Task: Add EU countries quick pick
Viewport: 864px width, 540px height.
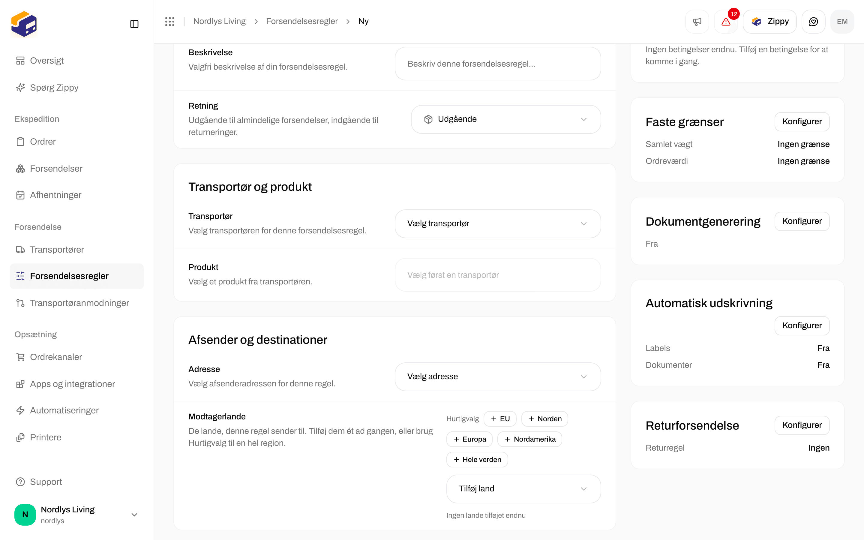Action: point(500,419)
